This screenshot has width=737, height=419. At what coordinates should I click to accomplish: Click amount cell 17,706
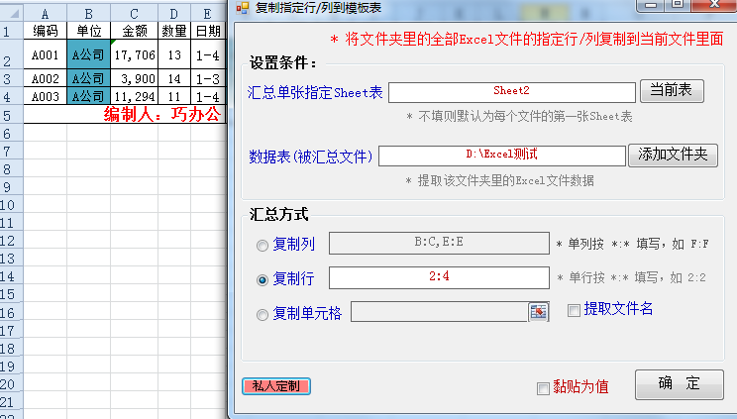[x=135, y=54]
